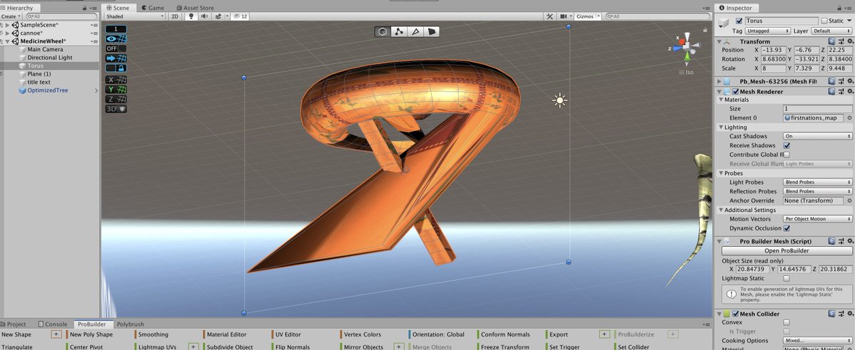
Task: Open ProBuilder Material Editor
Action: [x=227, y=334]
